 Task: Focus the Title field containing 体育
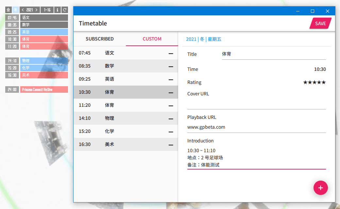pos(274,54)
